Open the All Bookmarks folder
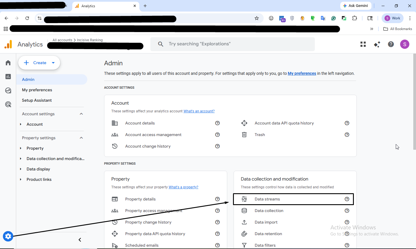This screenshot has height=249, width=416. pos(398,29)
